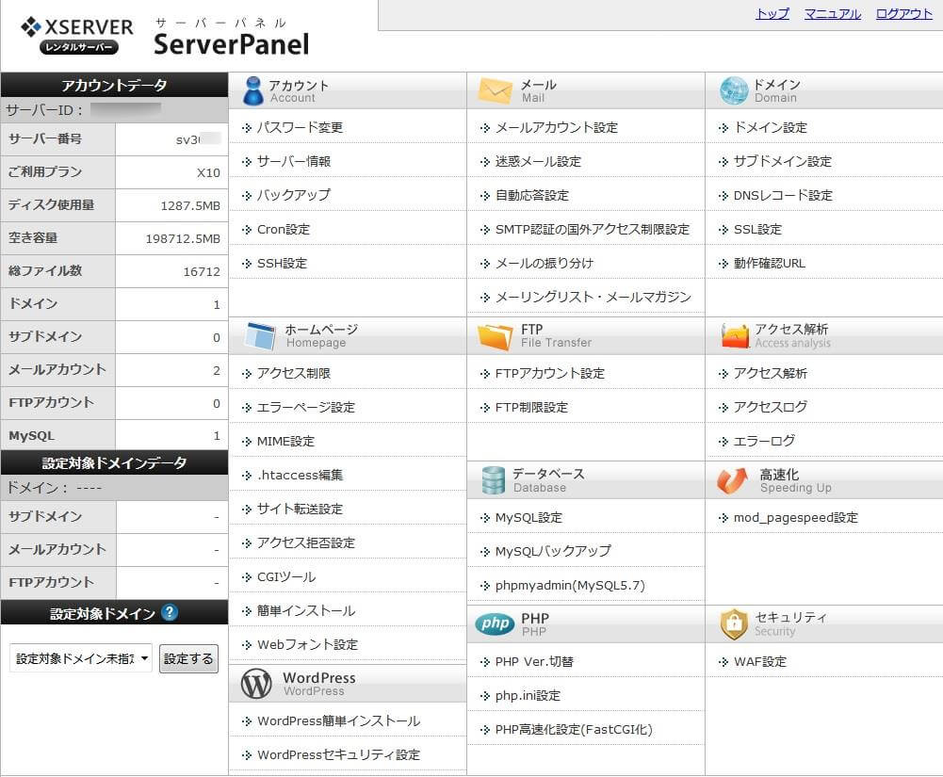Open 簡単インストール under Homepage
The height and width of the screenshot is (777, 943).
[x=305, y=610]
